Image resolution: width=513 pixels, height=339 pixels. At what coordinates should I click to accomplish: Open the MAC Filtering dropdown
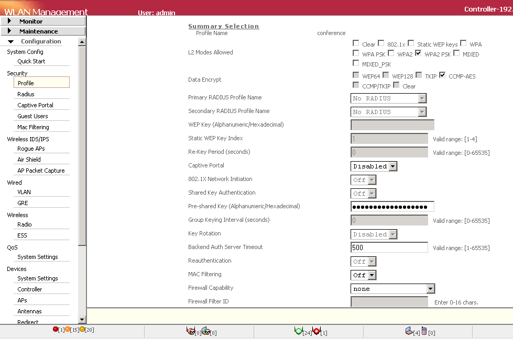tap(364, 275)
